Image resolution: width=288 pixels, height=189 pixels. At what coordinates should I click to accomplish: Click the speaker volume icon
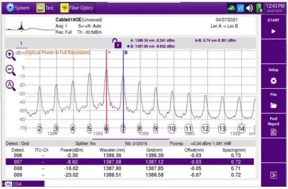pyautogui.click(x=250, y=8)
